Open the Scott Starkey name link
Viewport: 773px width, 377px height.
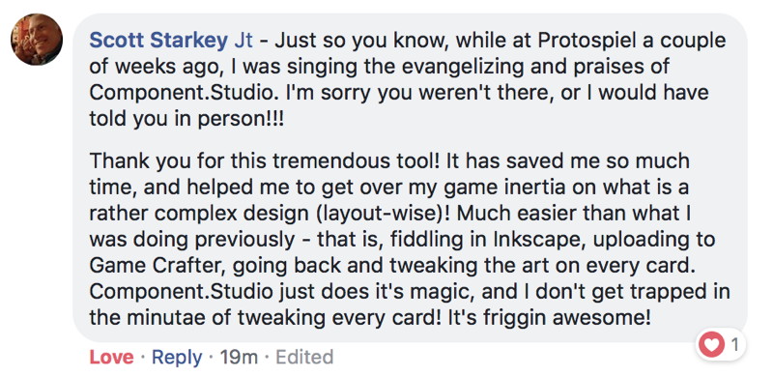click(x=158, y=41)
